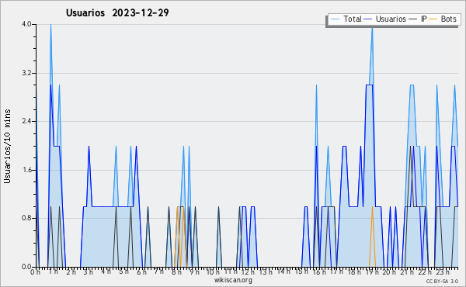Click the '16 h' x-axis label
Screen dimensions: 466x287
coord(319,271)
